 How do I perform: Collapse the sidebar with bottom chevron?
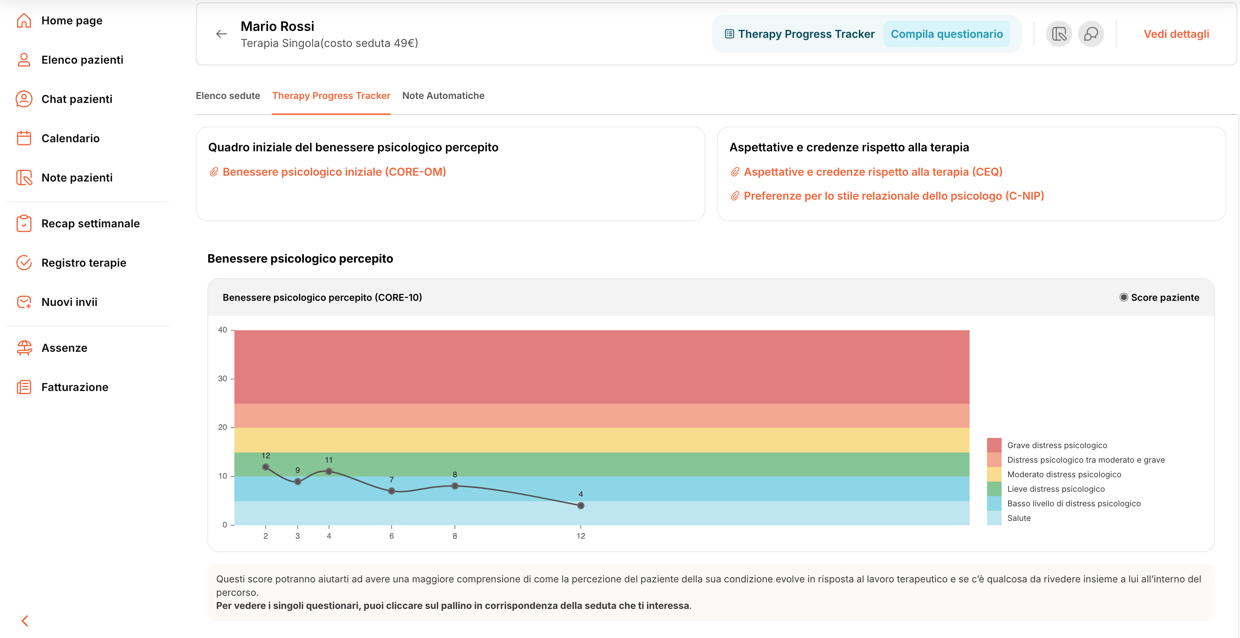click(x=25, y=621)
